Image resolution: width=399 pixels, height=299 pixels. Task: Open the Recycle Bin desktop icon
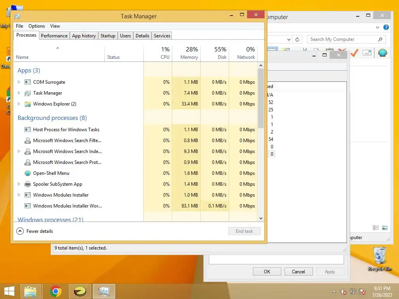(380, 259)
